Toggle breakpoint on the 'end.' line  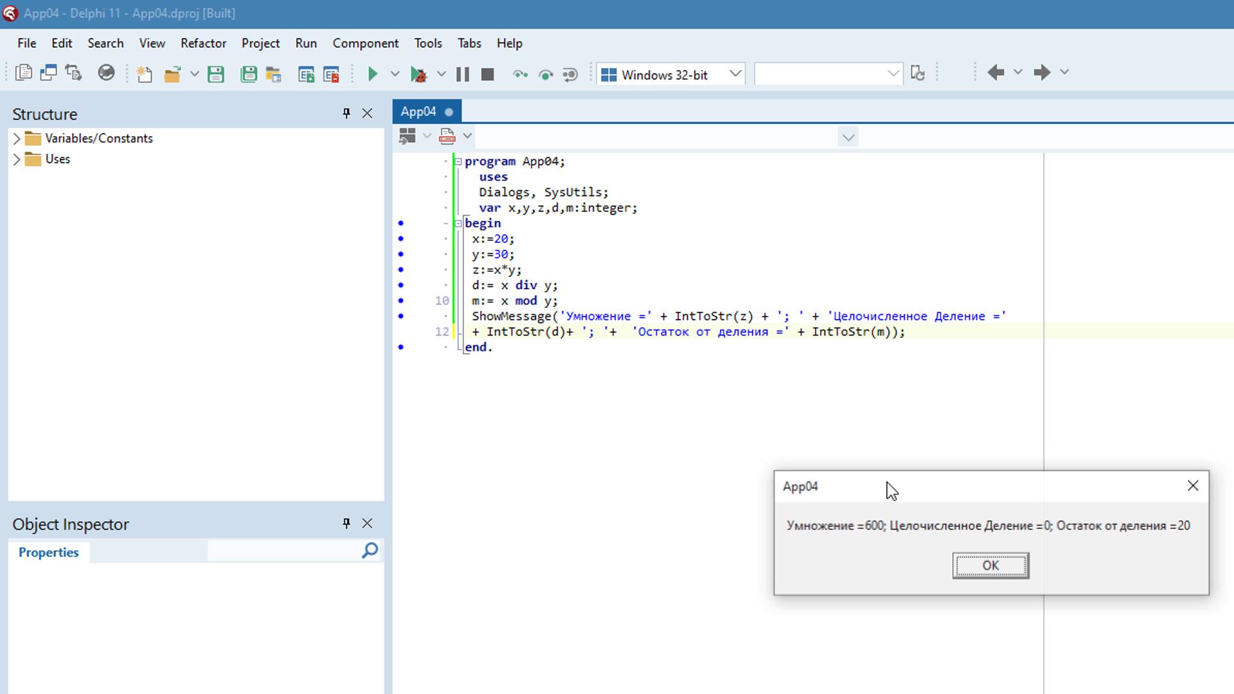point(401,347)
